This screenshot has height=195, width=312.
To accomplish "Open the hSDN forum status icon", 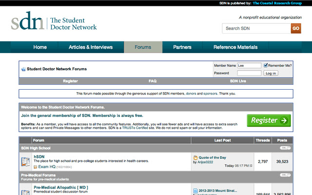I will point(25,161).
